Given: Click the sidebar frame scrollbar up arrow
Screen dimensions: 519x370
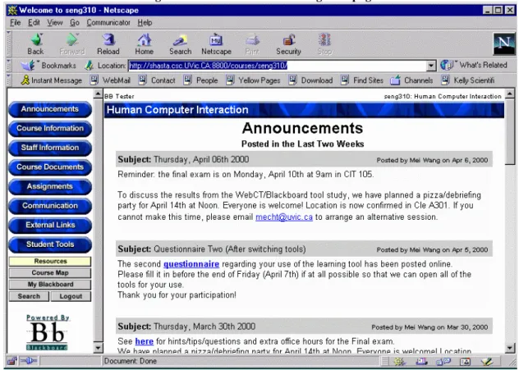Looking at the screenshot, I should tap(98, 94).
